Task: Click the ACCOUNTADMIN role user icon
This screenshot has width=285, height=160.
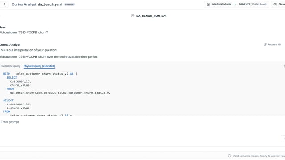Action: click(x=208, y=4)
